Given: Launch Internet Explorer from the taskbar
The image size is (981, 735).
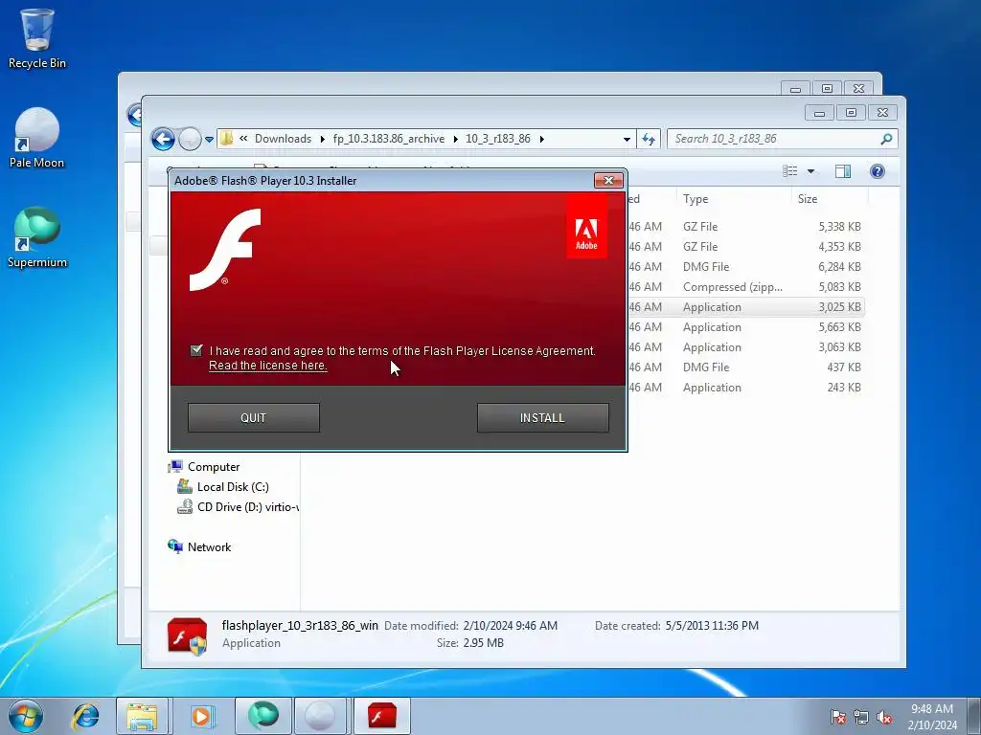Looking at the screenshot, I should 85,716.
